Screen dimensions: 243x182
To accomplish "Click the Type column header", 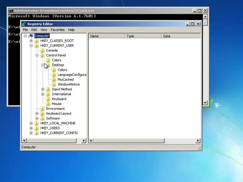I will 143,36.
